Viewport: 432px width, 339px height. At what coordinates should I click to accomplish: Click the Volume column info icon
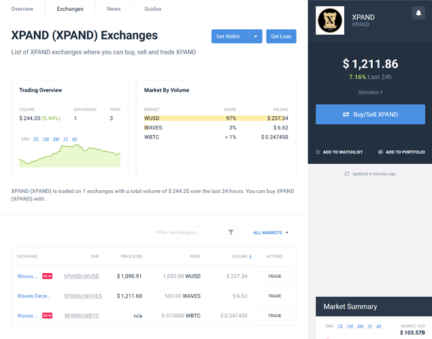pos(250,257)
